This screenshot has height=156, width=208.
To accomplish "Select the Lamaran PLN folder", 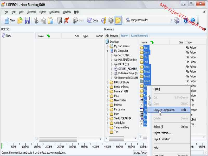I will pos(119,92).
